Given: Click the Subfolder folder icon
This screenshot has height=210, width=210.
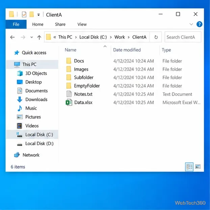Looking at the screenshot, I should [69, 77].
